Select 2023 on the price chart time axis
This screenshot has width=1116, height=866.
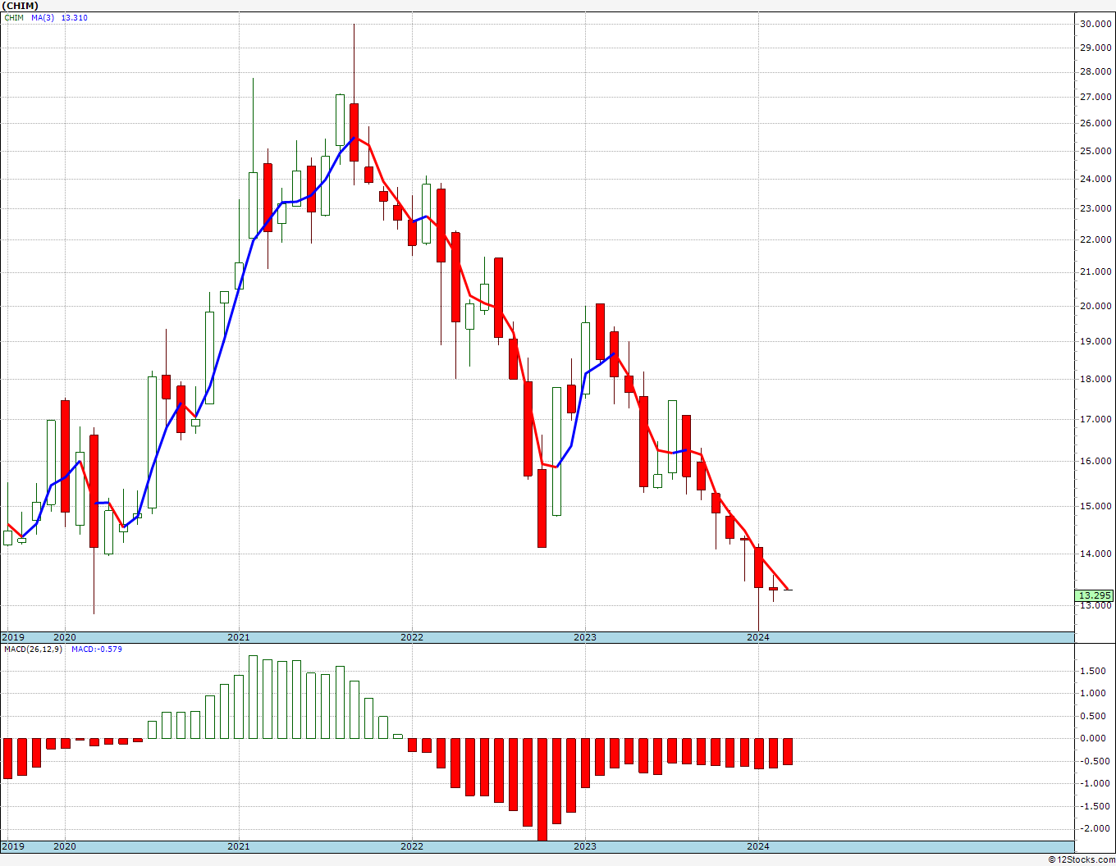pos(585,637)
